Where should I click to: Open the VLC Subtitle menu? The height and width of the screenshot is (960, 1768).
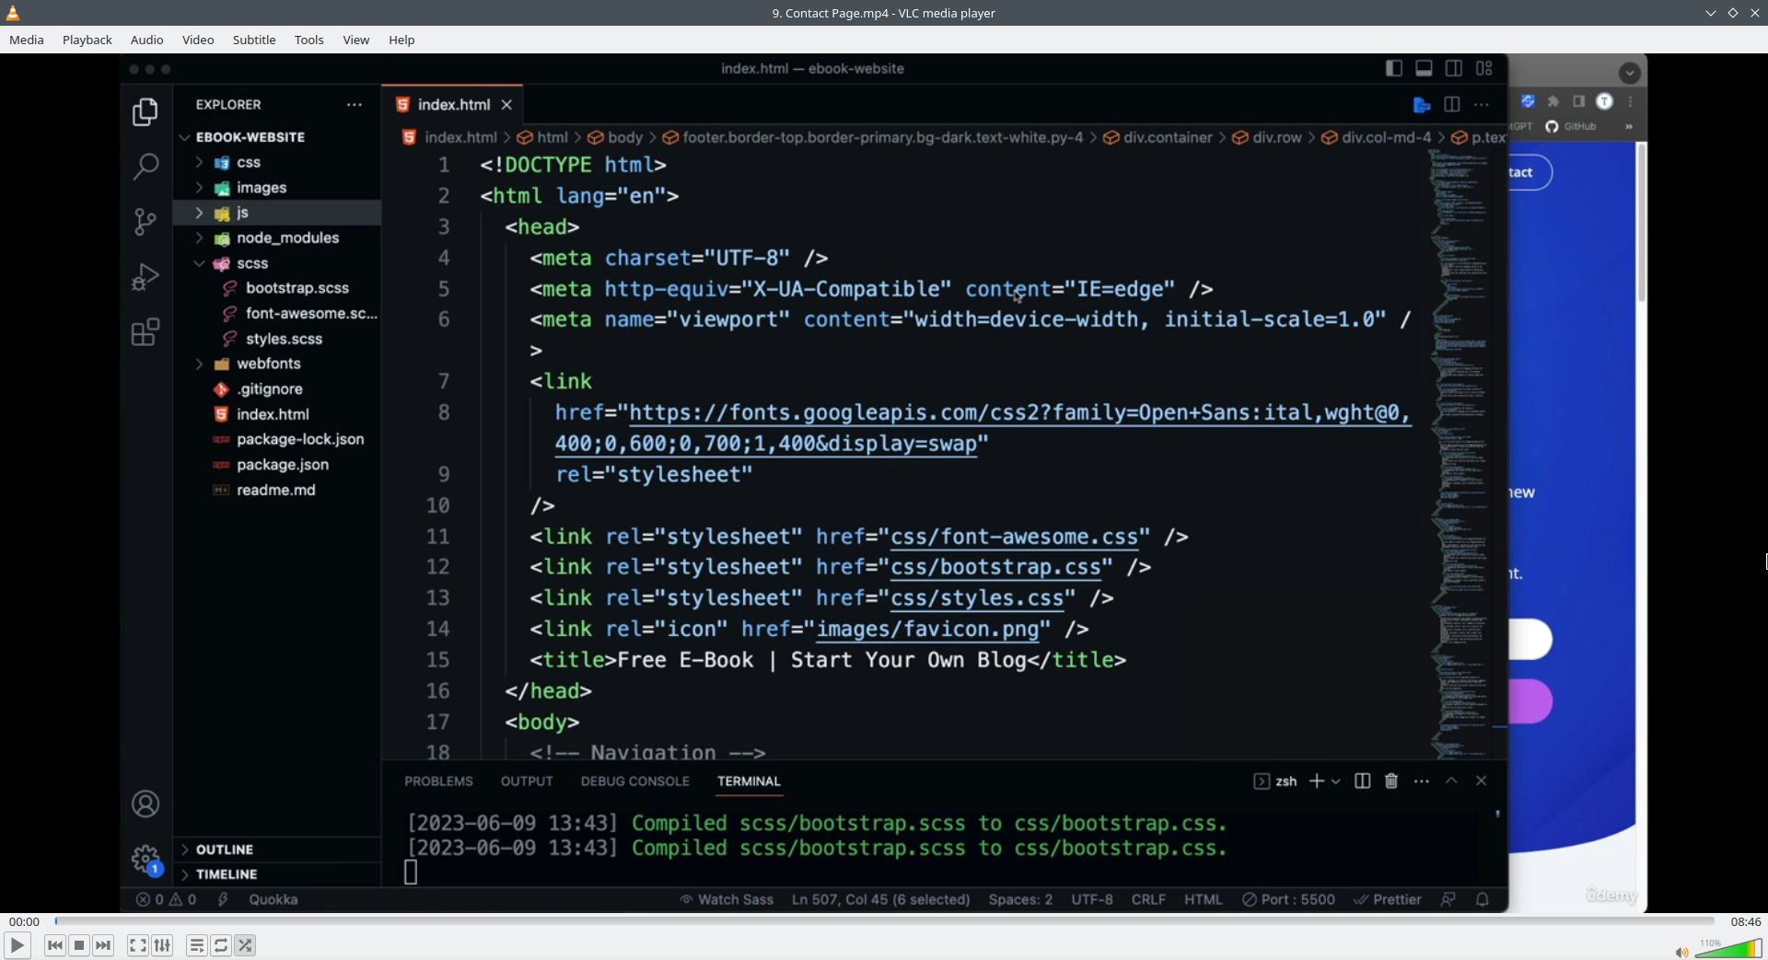click(254, 40)
